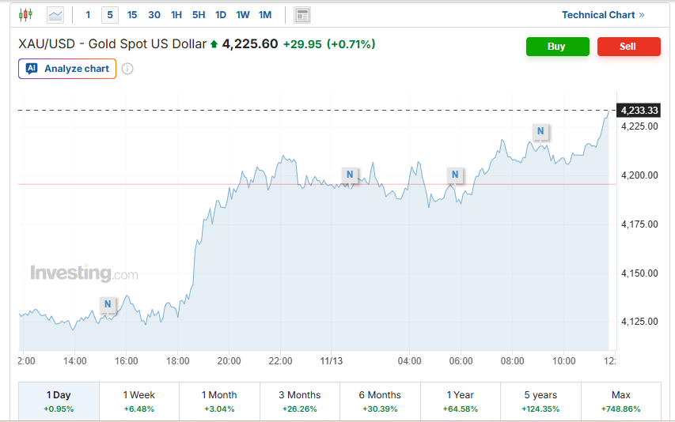Screen dimensions: 675x422
Task: Click the 4,233.33 current price label
Action: tap(639, 111)
